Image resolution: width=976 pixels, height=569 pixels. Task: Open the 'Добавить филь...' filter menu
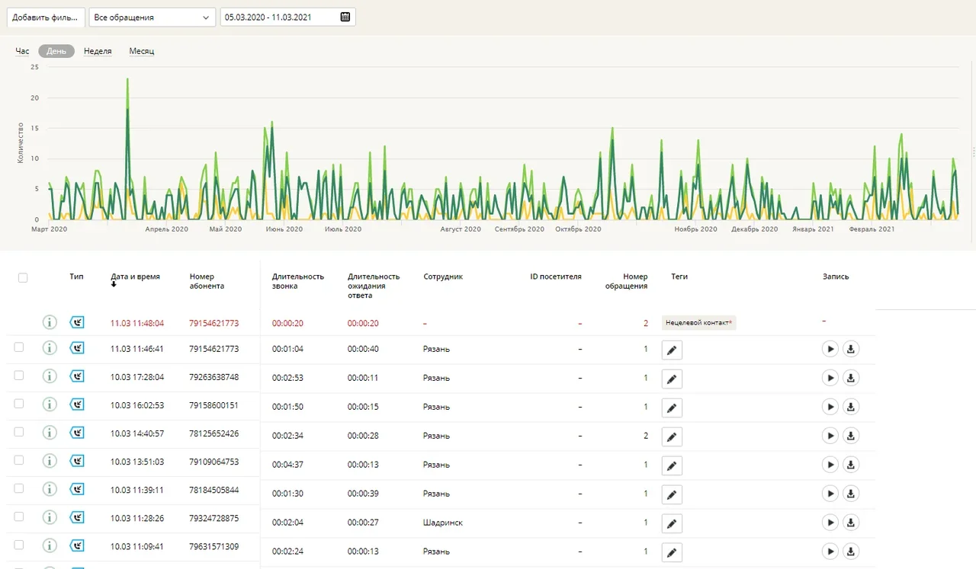(x=45, y=18)
